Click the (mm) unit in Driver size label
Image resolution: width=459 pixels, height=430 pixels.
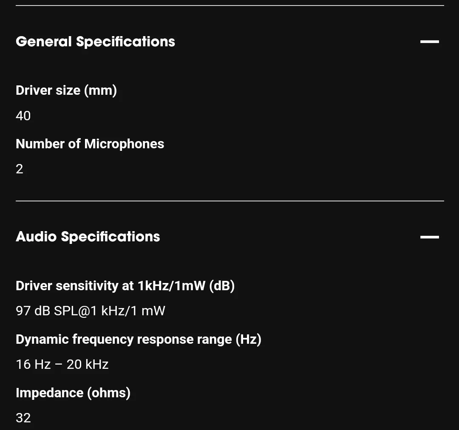pyautogui.click(x=100, y=91)
